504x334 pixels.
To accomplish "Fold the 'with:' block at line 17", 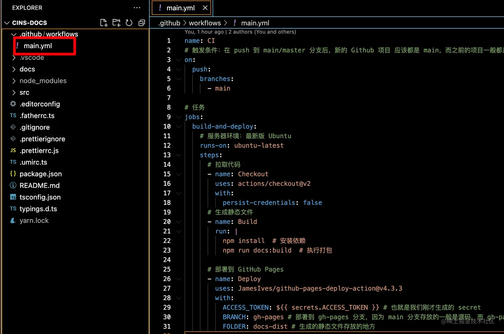I will tap(179, 193).
